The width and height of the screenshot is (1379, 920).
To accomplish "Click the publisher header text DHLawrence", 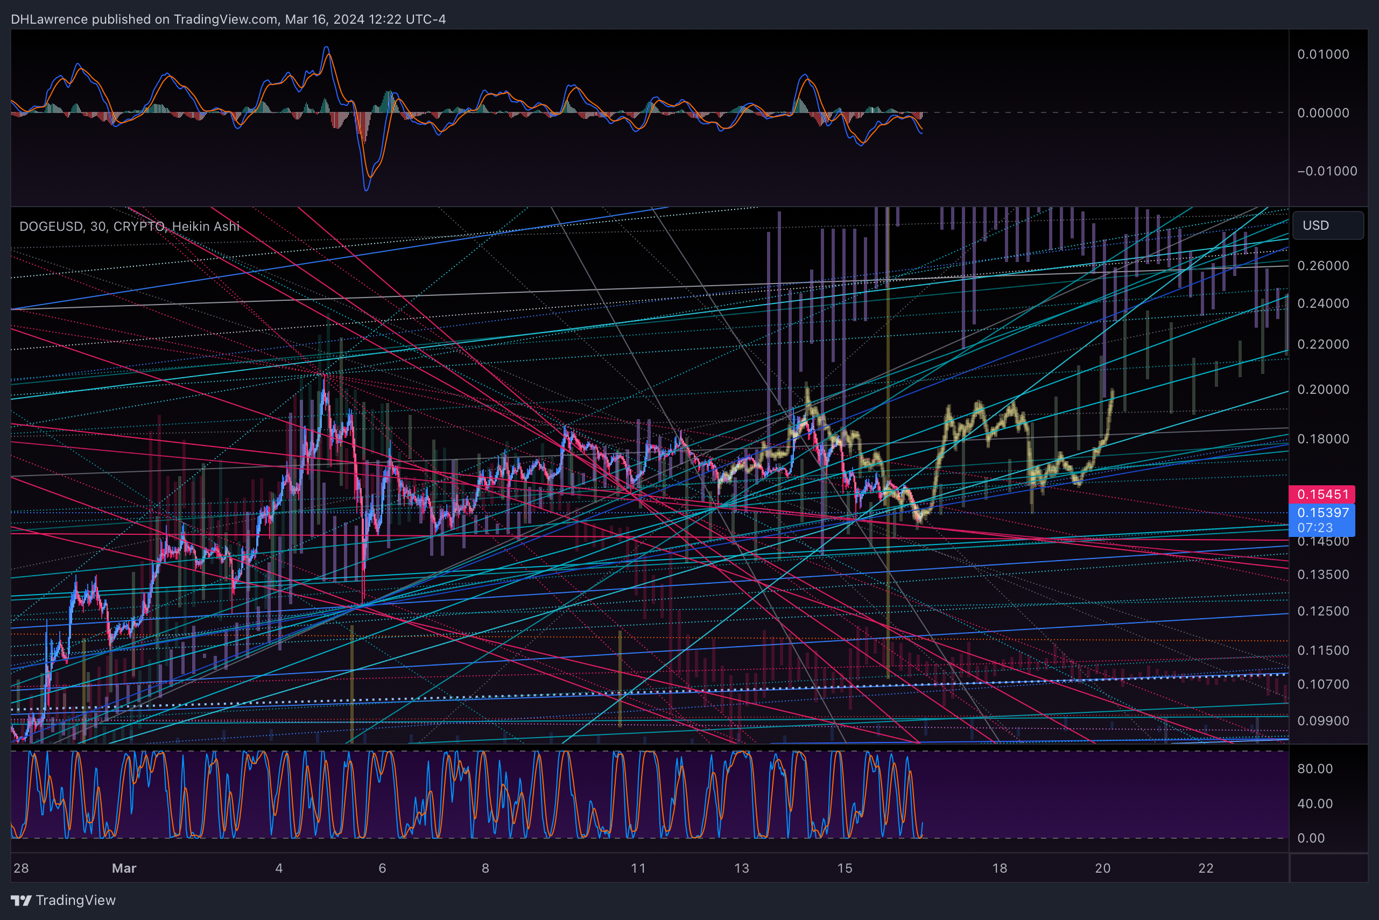I will coord(50,19).
